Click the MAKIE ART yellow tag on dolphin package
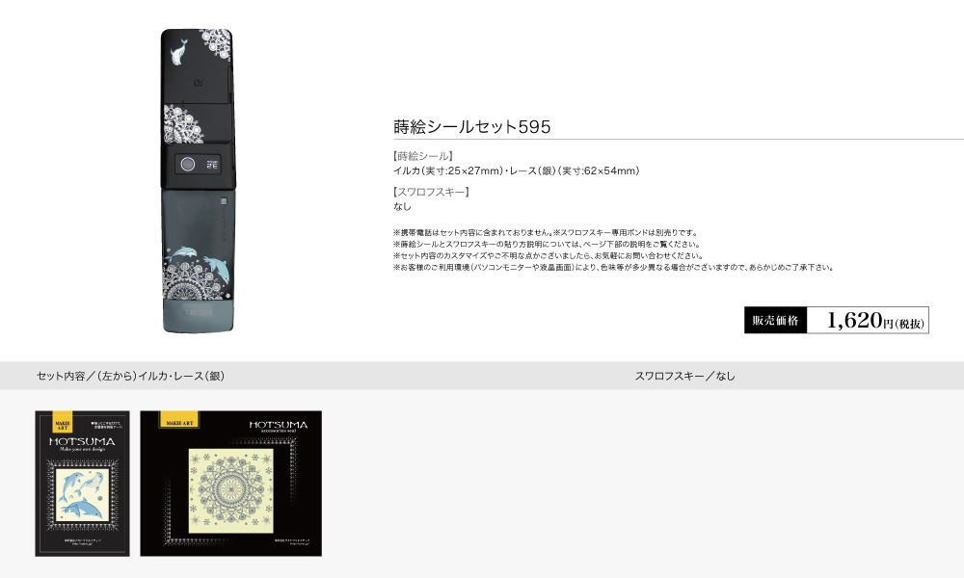Screen dimensions: 964x578 [x=62, y=422]
